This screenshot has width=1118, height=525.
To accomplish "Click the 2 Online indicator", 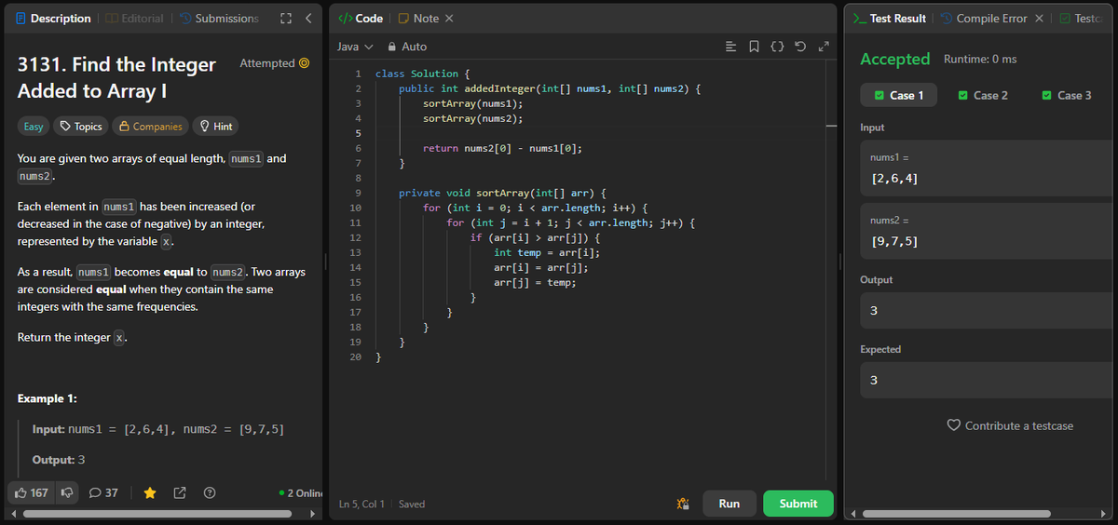I will [x=300, y=492].
